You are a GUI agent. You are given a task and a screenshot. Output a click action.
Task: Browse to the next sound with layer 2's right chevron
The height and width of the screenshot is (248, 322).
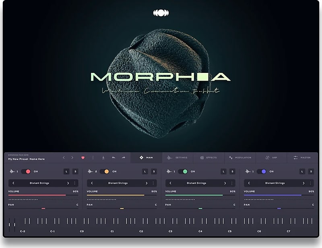point(147,182)
